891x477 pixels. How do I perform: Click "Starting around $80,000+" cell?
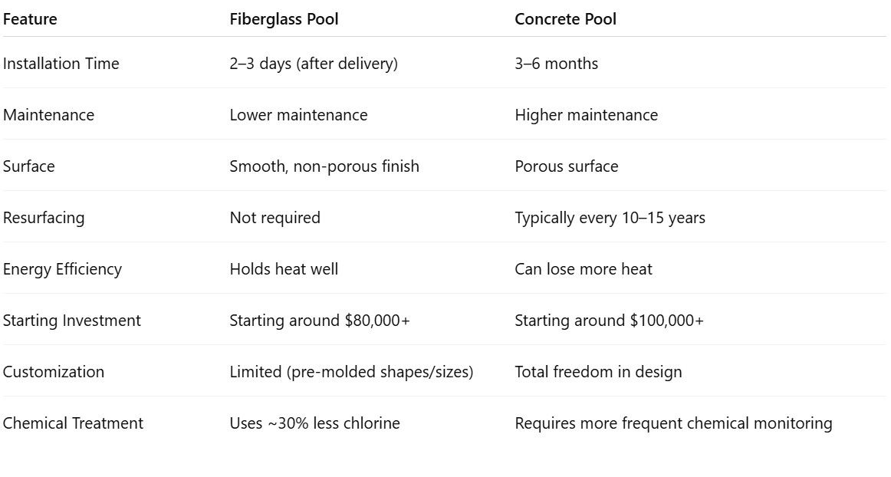(x=320, y=321)
